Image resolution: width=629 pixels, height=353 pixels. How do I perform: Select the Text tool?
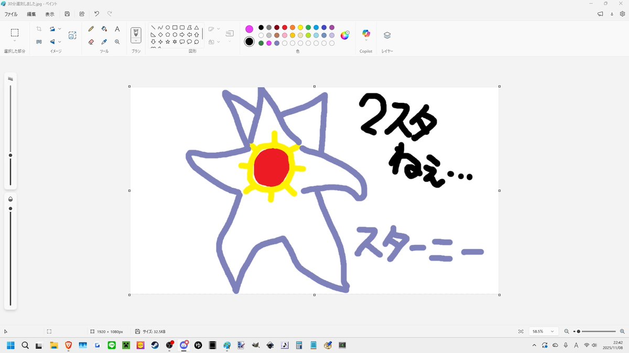click(x=117, y=29)
